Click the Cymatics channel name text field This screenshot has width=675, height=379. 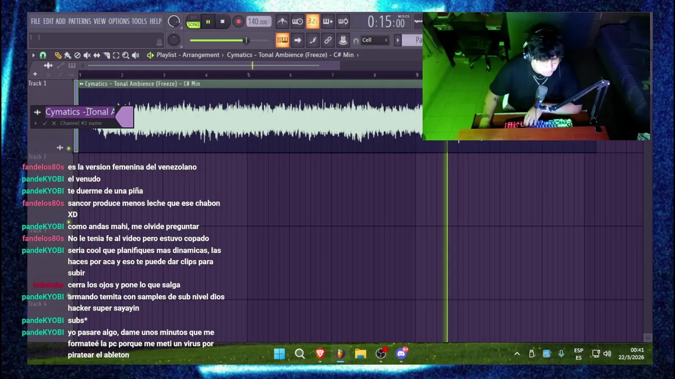[80, 112]
